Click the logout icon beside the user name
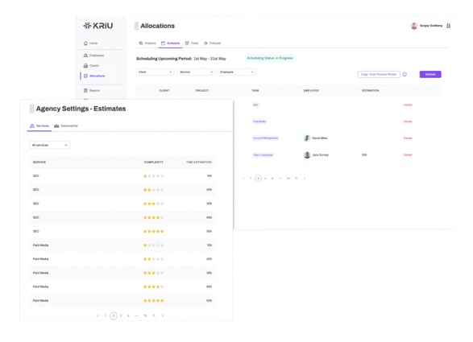 point(449,26)
